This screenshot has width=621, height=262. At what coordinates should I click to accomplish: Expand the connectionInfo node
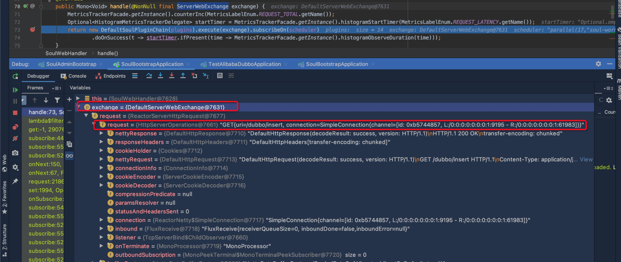coord(101,168)
